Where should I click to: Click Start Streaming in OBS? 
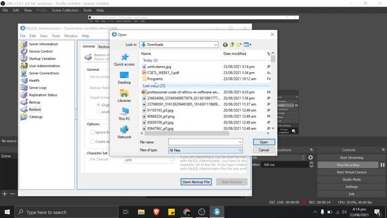(351, 157)
